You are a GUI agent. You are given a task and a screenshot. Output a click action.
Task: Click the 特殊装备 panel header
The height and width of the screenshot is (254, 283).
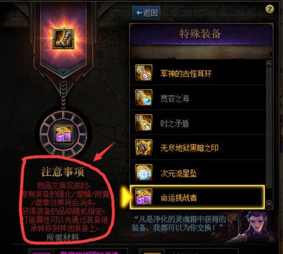tap(200, 33)
